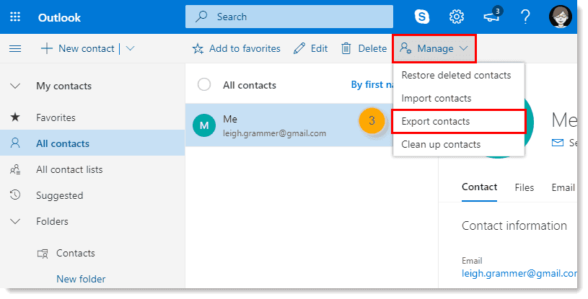Open the Settings gear icon
This screenshot has height=299, width=588.
point(456,17)
